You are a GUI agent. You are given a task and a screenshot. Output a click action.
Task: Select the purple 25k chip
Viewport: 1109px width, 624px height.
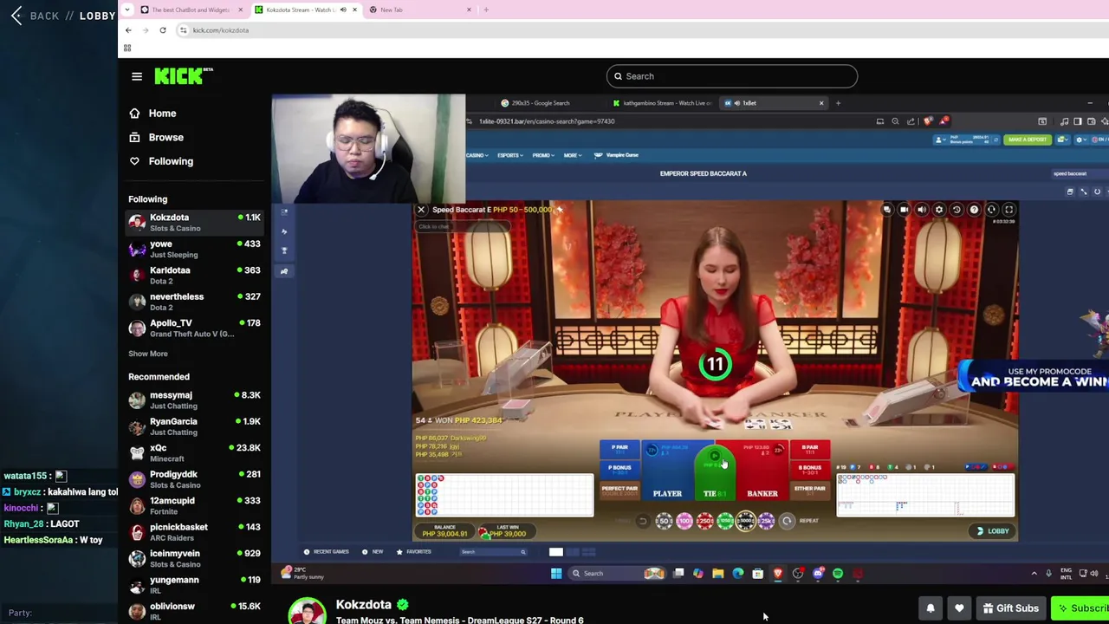click(766, 521)
